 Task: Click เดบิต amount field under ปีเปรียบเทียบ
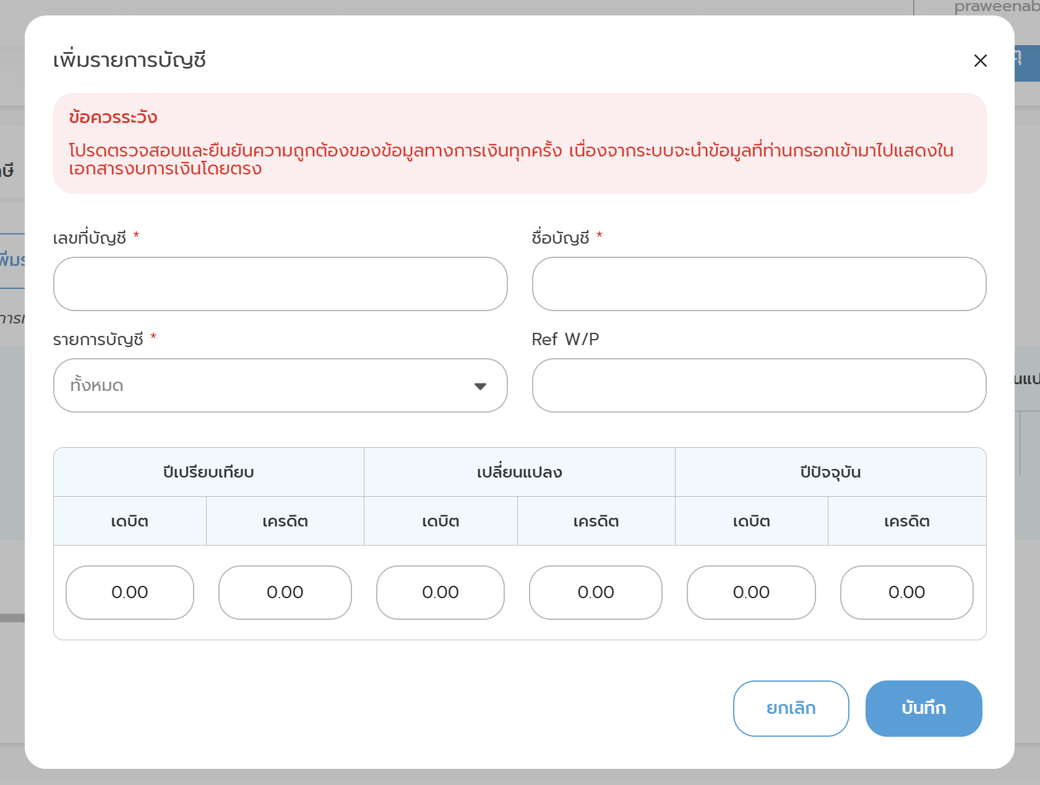[x=130, y=592]
